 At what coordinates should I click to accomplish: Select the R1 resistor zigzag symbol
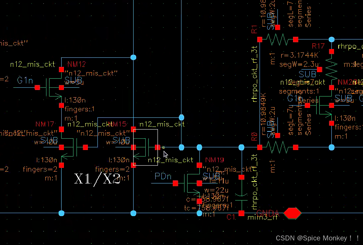[x=277, y=40]
